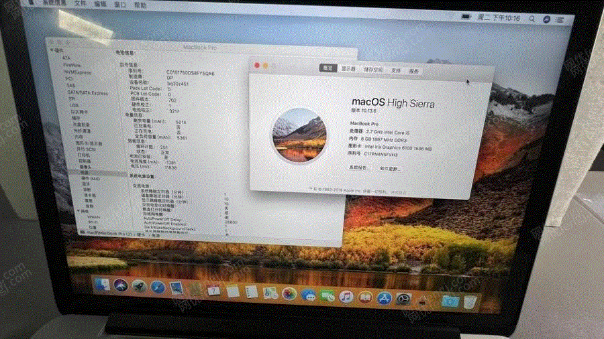This screenshot has width=604, height=339.
Task: Select USB in hardware sidebar
Action: tap(74, 105)
